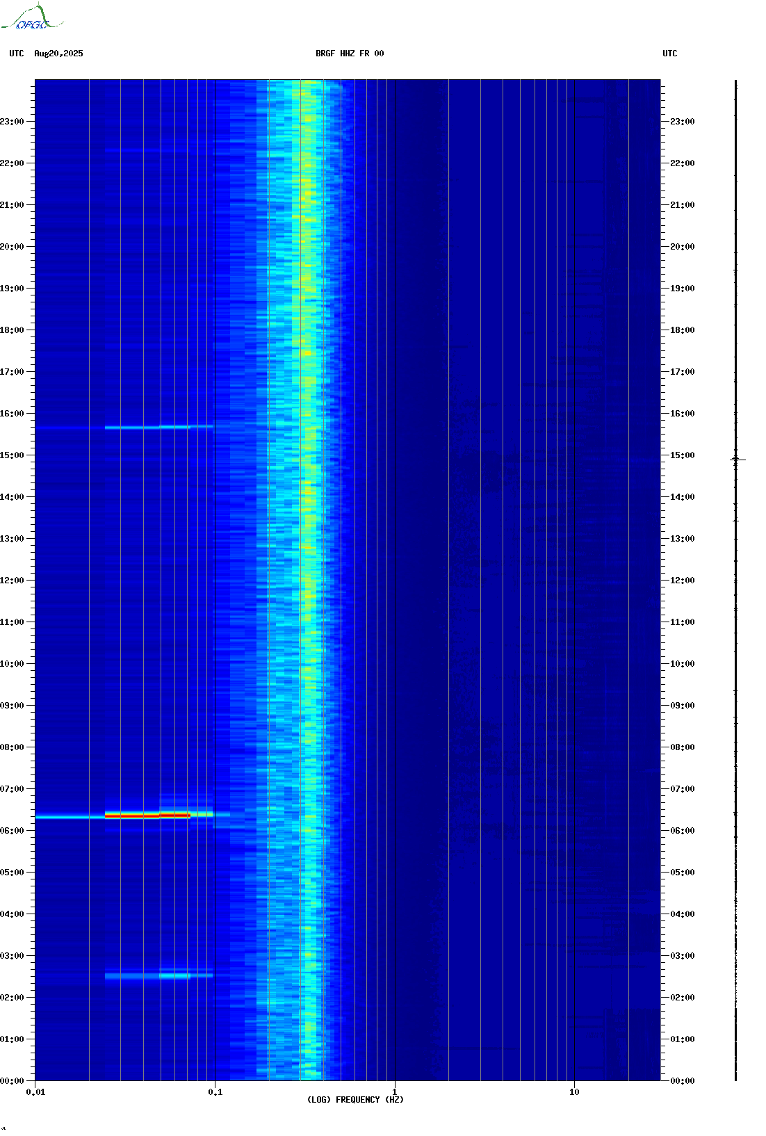
Task: Select the date label Aug20,2025
Action: [58, 54]
